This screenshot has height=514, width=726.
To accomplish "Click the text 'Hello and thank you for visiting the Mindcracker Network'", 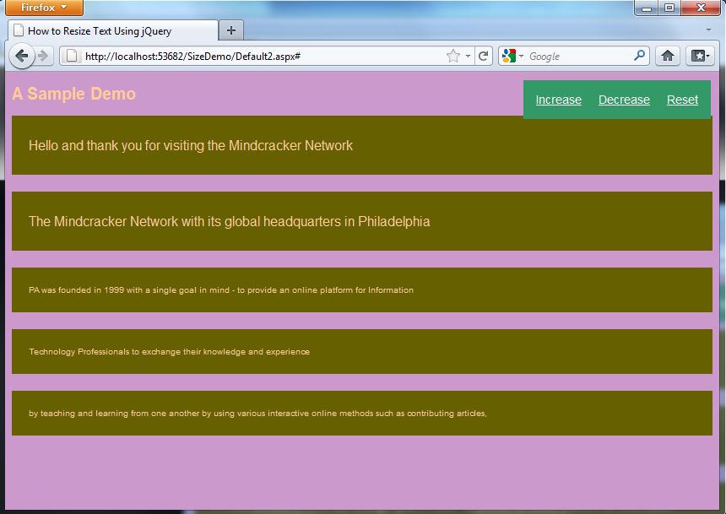I will point(191,145).
